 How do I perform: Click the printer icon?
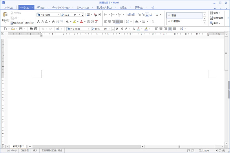tap(31, 29)
